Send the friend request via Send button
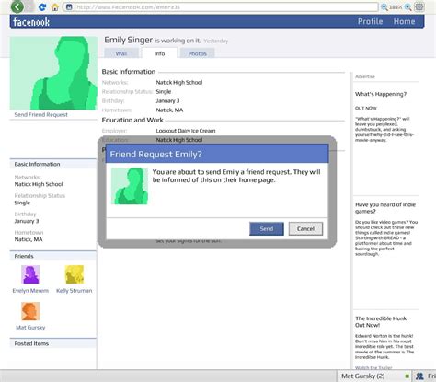The width and height of the screenshot is (436, 382). click(x=267, y=229)
